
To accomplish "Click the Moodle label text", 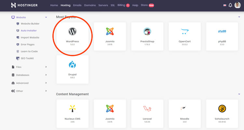I will coord(184,119).
